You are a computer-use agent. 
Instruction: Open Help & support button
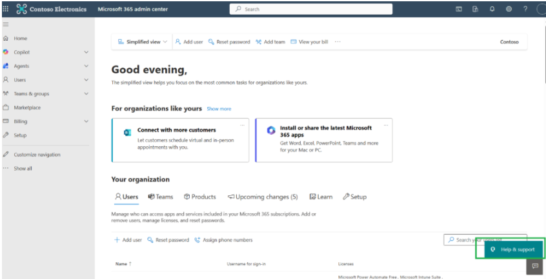click(514, 249)
